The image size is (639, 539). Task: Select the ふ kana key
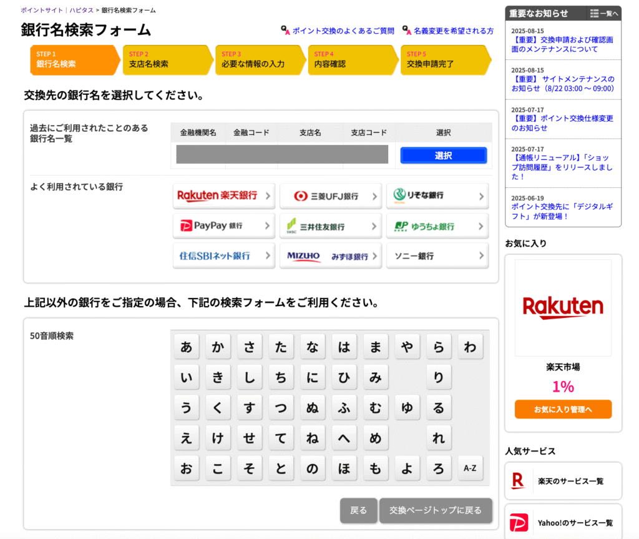click(x=344, y=407)
